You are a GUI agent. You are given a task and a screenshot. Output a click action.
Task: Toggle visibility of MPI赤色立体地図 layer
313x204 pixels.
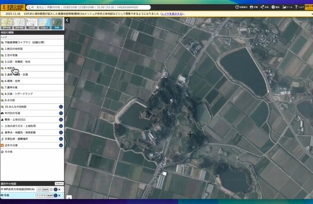[x=3, y=189]
